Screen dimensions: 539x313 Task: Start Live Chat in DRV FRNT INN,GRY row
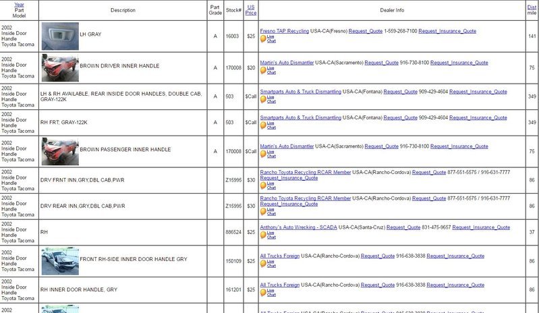tap(268, 186)
